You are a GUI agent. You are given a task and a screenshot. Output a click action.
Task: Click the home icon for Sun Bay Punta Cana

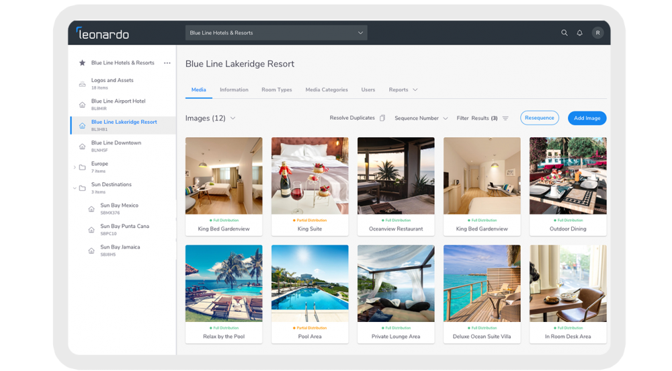(91, 230)
